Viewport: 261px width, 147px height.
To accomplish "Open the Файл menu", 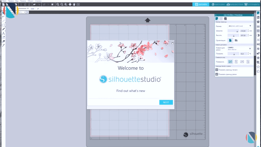I will click(x=4, y=1).
